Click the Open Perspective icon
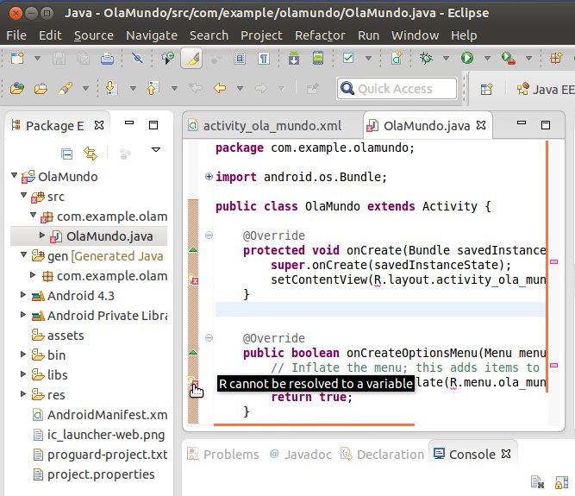 tap(486, 89)
